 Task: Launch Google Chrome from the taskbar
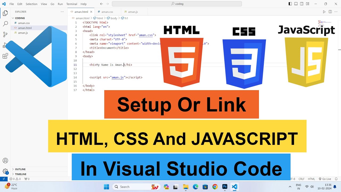point(215,187)
